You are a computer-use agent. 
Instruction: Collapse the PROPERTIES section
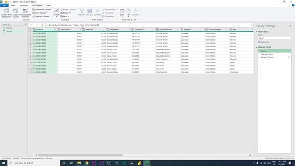point(256,32)
